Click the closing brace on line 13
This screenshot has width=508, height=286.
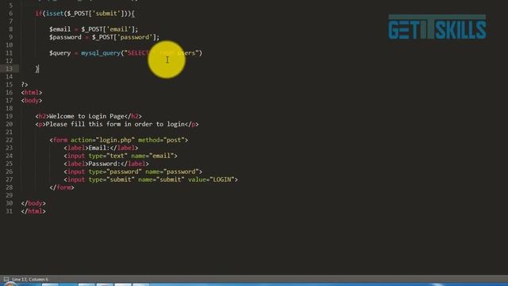coord(37,69)
